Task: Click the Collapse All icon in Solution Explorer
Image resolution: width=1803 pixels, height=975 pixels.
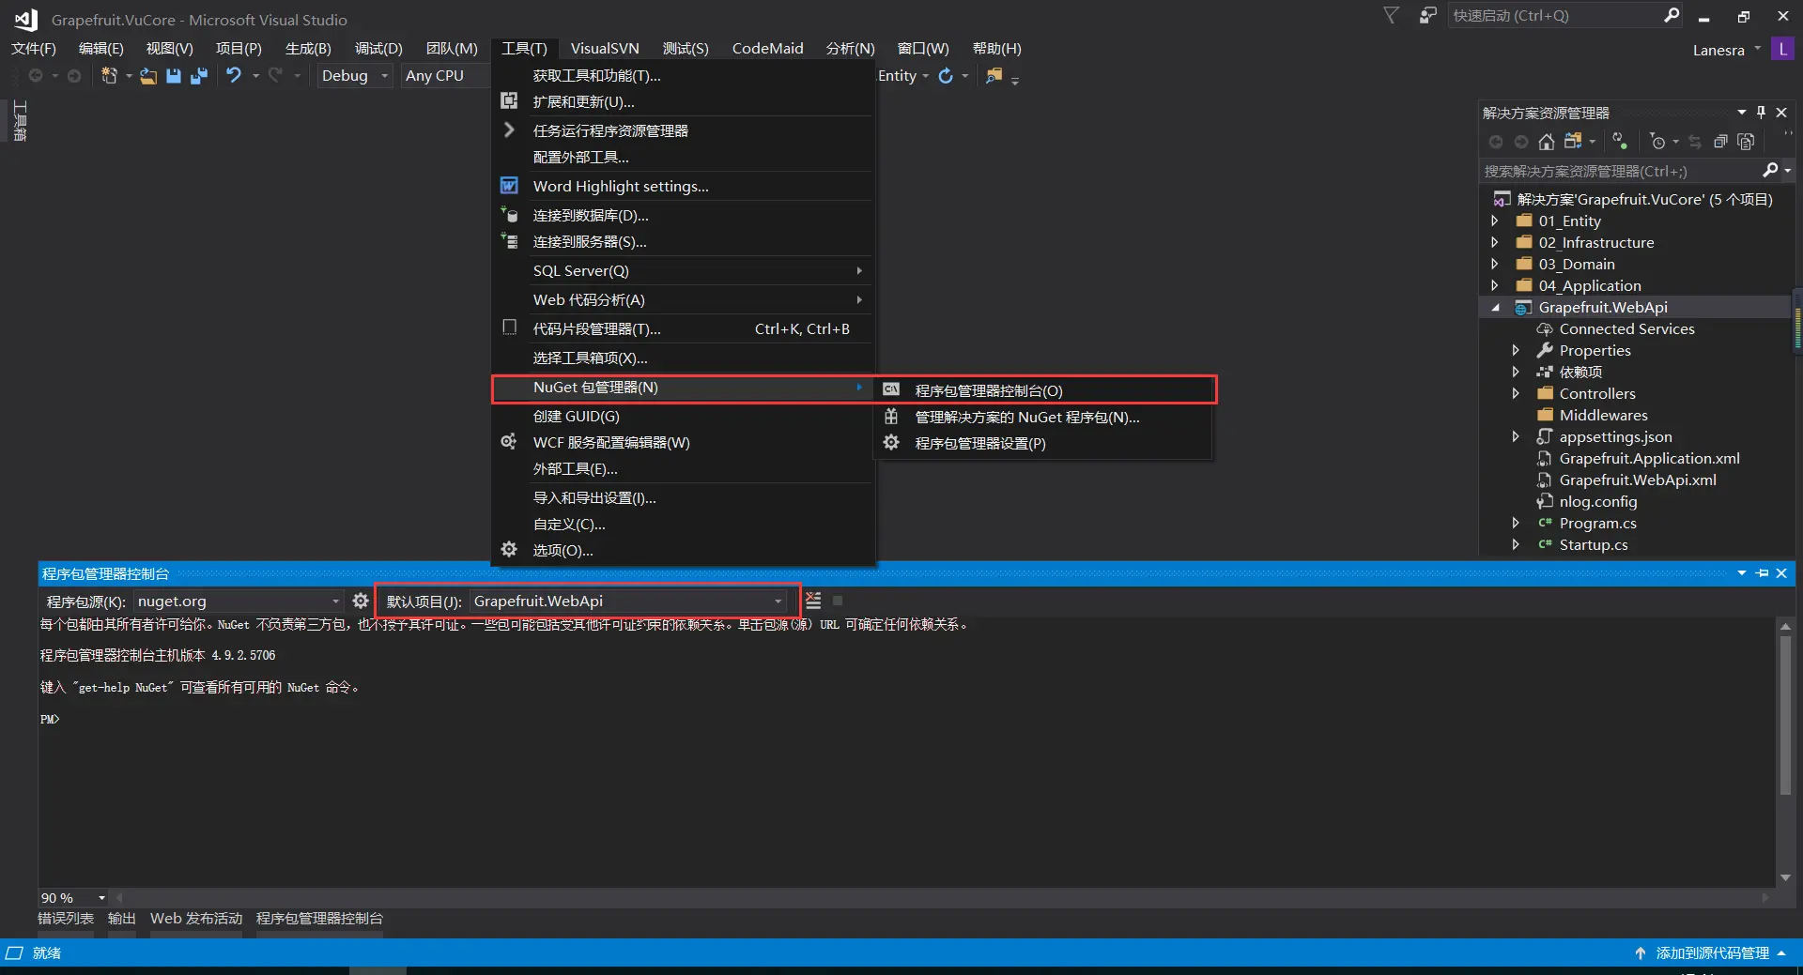Action: pos(1720,142)
